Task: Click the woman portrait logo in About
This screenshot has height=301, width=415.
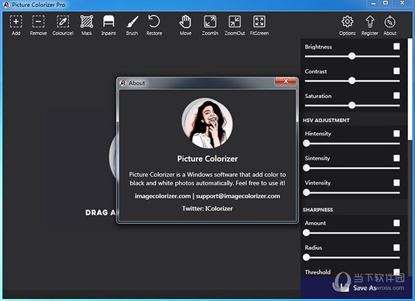Action: (207, 123)
